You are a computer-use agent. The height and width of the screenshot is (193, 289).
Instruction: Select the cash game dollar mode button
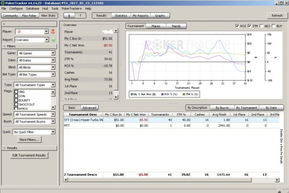pos(69,15)
